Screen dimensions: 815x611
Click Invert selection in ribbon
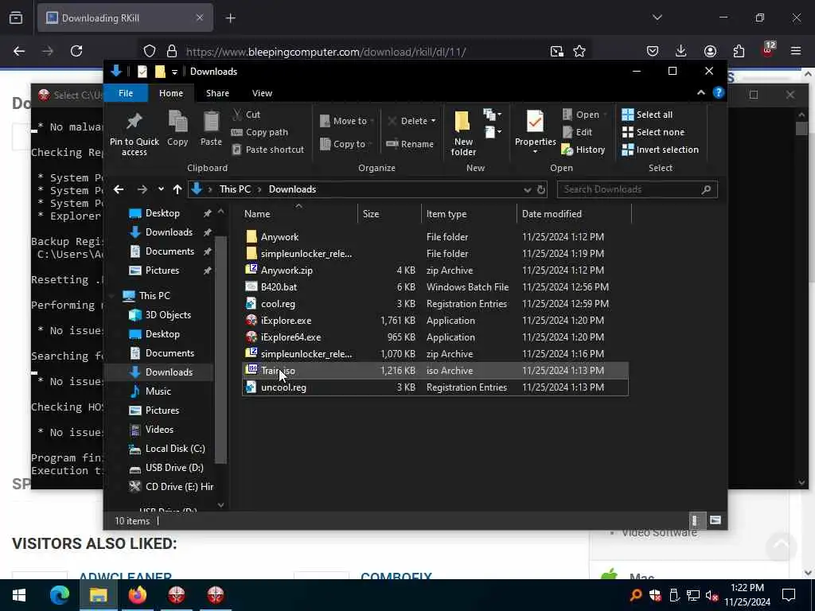click(x=660, y=150)
